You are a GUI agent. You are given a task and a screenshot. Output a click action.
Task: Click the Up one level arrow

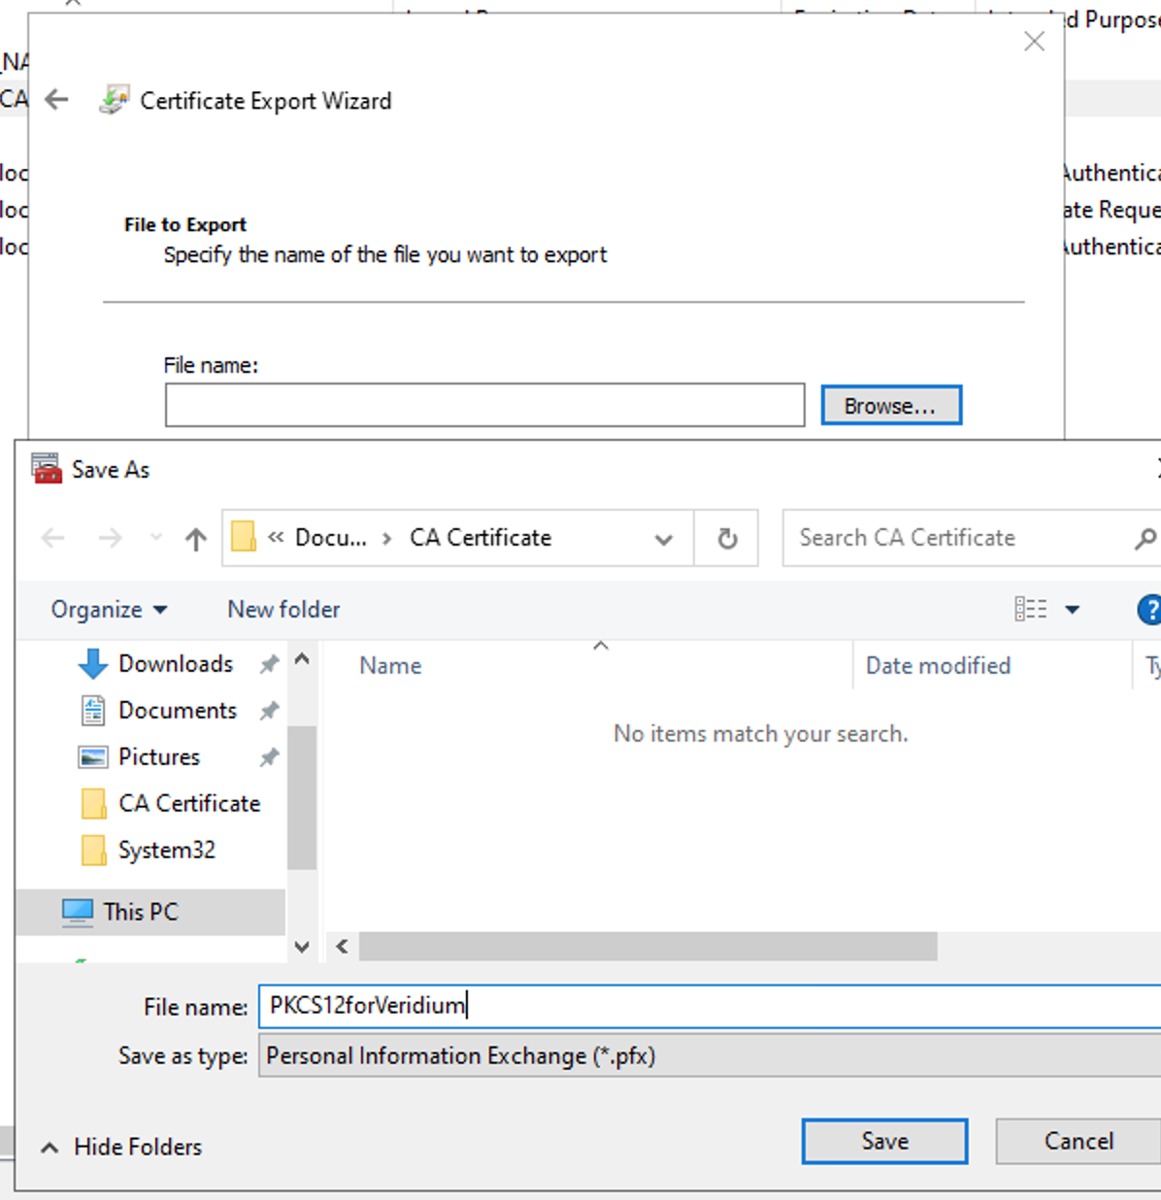click(x=196, y=539)
